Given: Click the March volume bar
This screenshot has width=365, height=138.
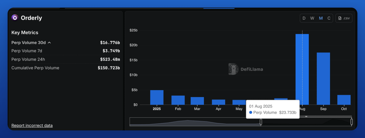Looking at the screenshot, I should pyautogui.click(x=197, y=101).
